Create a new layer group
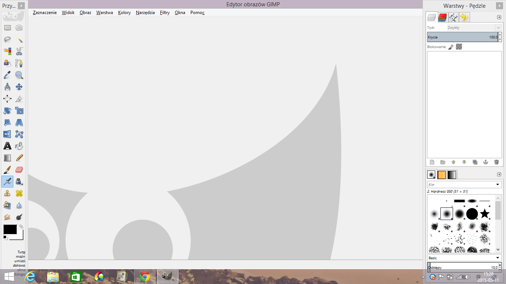The height and width of the screenshot is (284, 506). 443,162
